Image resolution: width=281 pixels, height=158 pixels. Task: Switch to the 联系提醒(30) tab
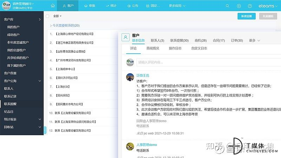[x=179, y=40]
